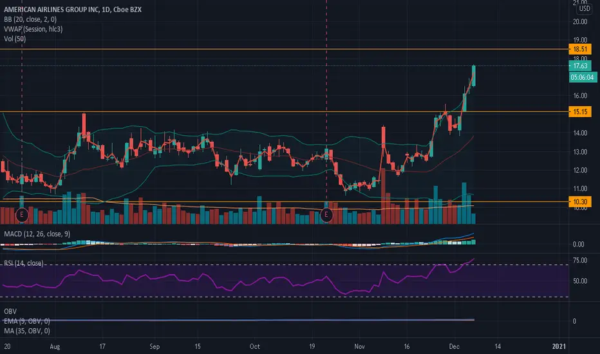
Task: Click the 0.00 MACD scale value
Action: tap(578, 244)
